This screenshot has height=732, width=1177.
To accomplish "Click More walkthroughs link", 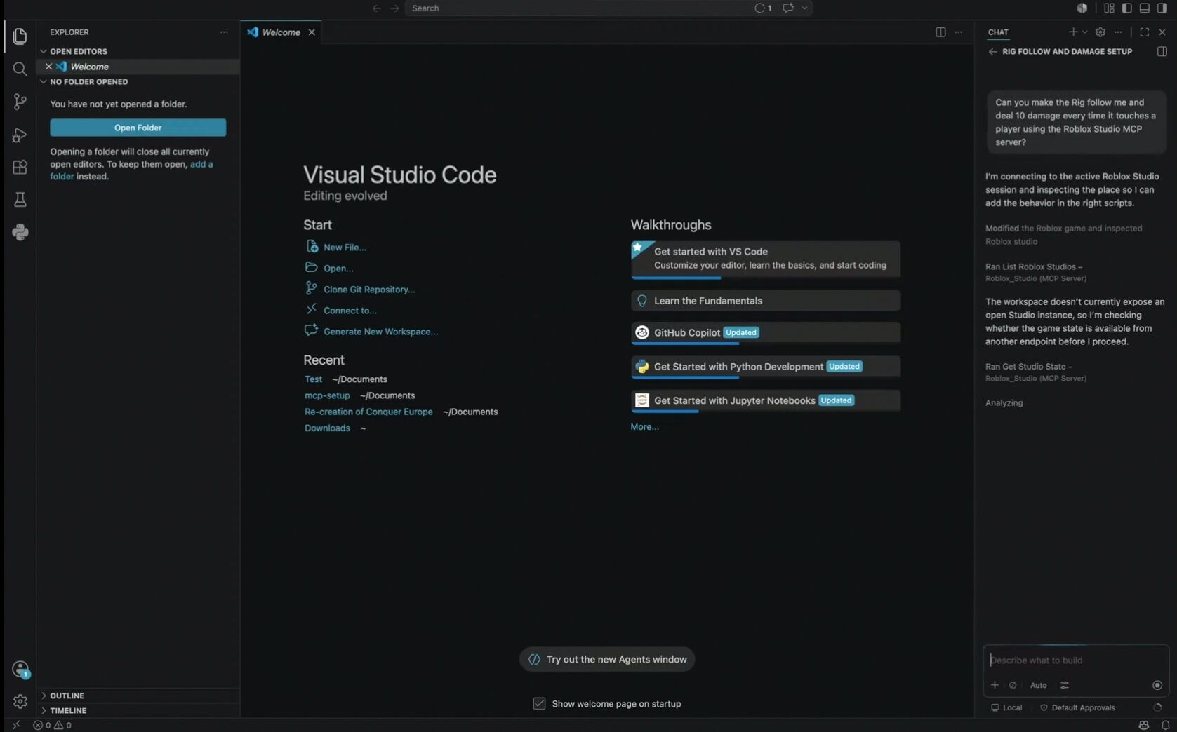I will pyautogui.click(x=644, y=426).
